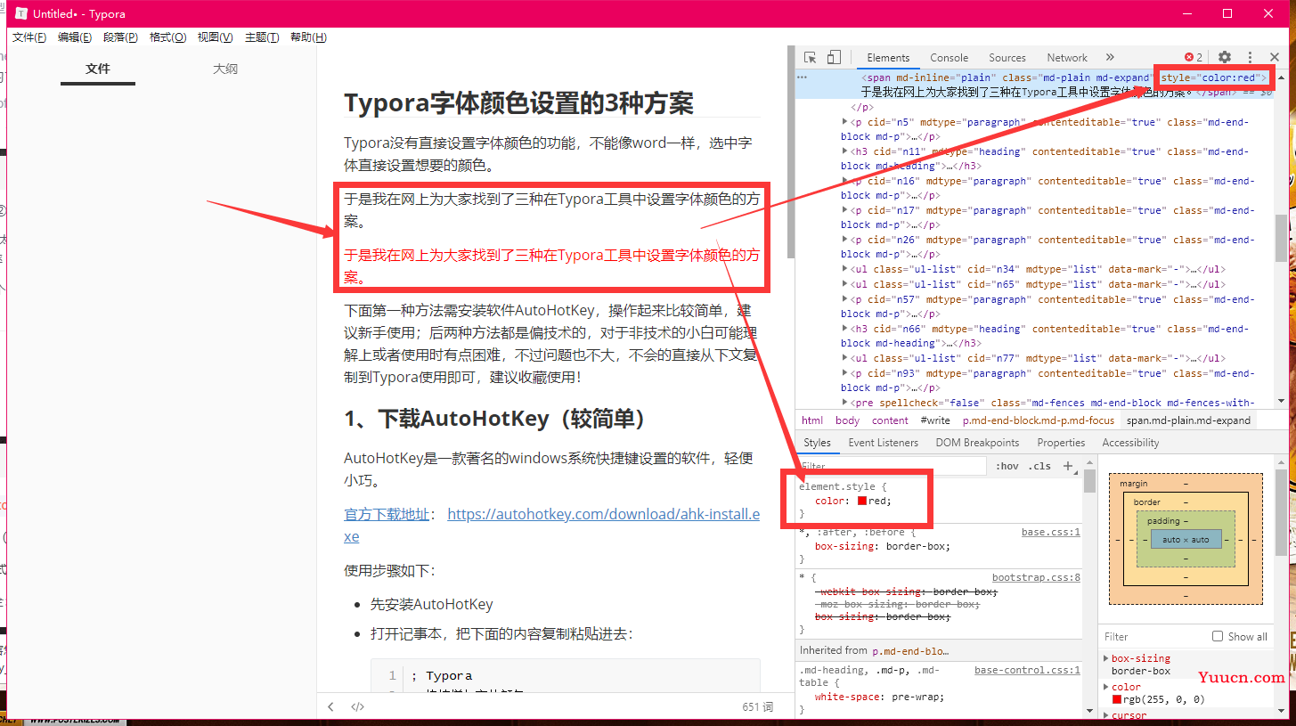Select the Elements tab

[888, 57]
